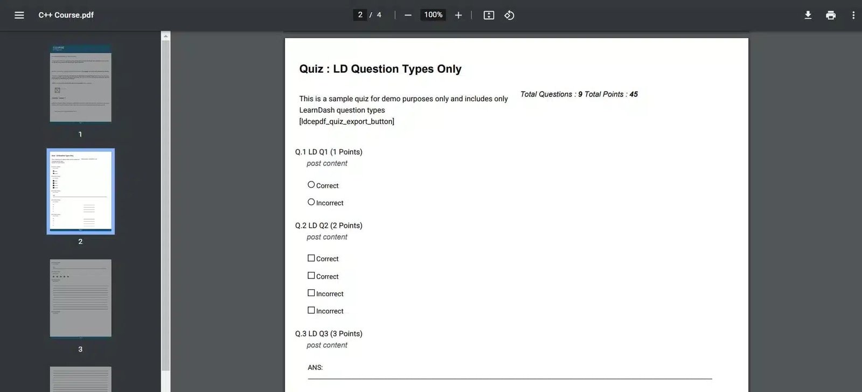Click the thumbnail panel scroll up arrow
Screen dimensions: 862x392
[166, 36]
